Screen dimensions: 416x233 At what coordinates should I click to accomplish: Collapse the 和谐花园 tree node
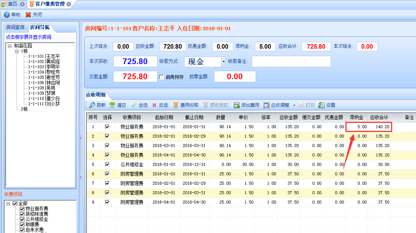click(9, 46)
